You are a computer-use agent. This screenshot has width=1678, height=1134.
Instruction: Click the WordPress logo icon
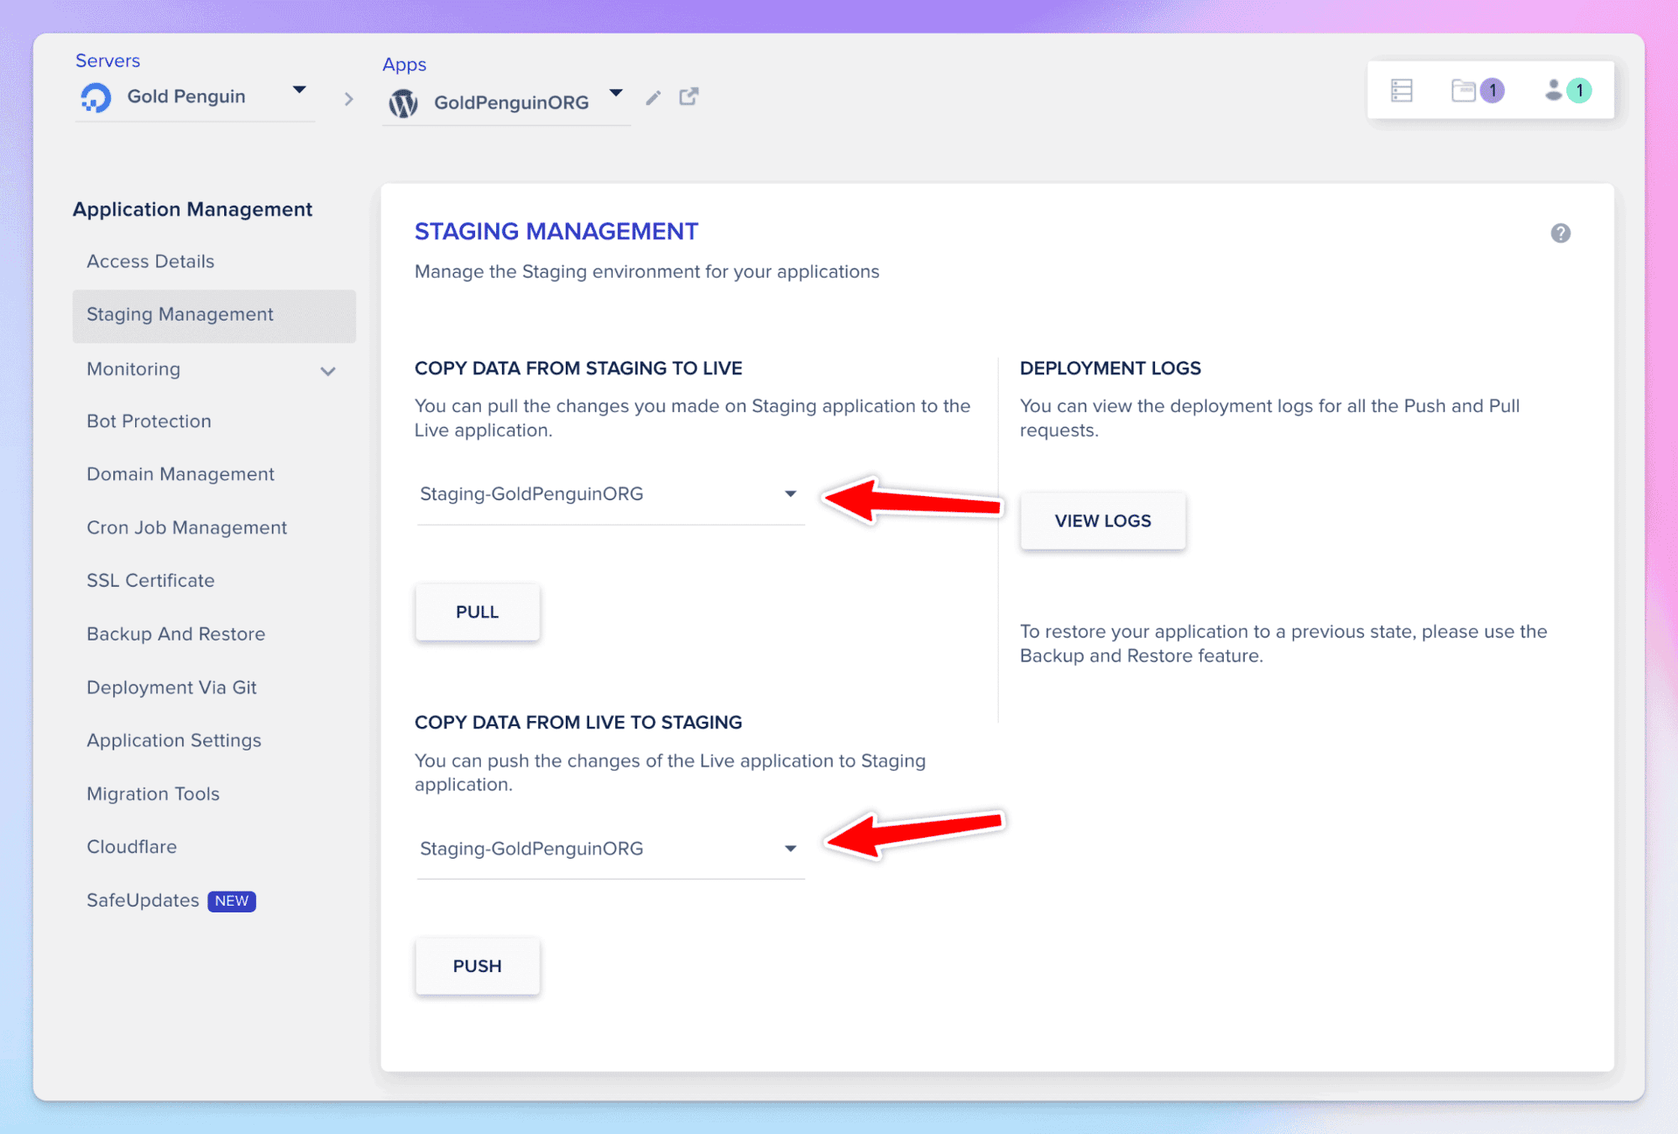click(x=404, y=103)
